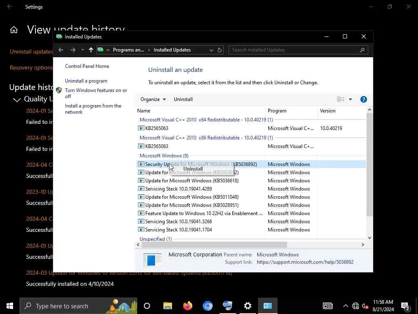Open the Windows Start menu
Viewport: 418px width, 314px height.
click(x=10, y=306)
